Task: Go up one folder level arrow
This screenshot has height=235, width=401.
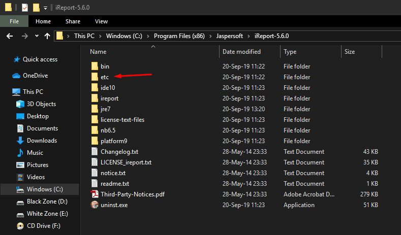Action: 47,36
